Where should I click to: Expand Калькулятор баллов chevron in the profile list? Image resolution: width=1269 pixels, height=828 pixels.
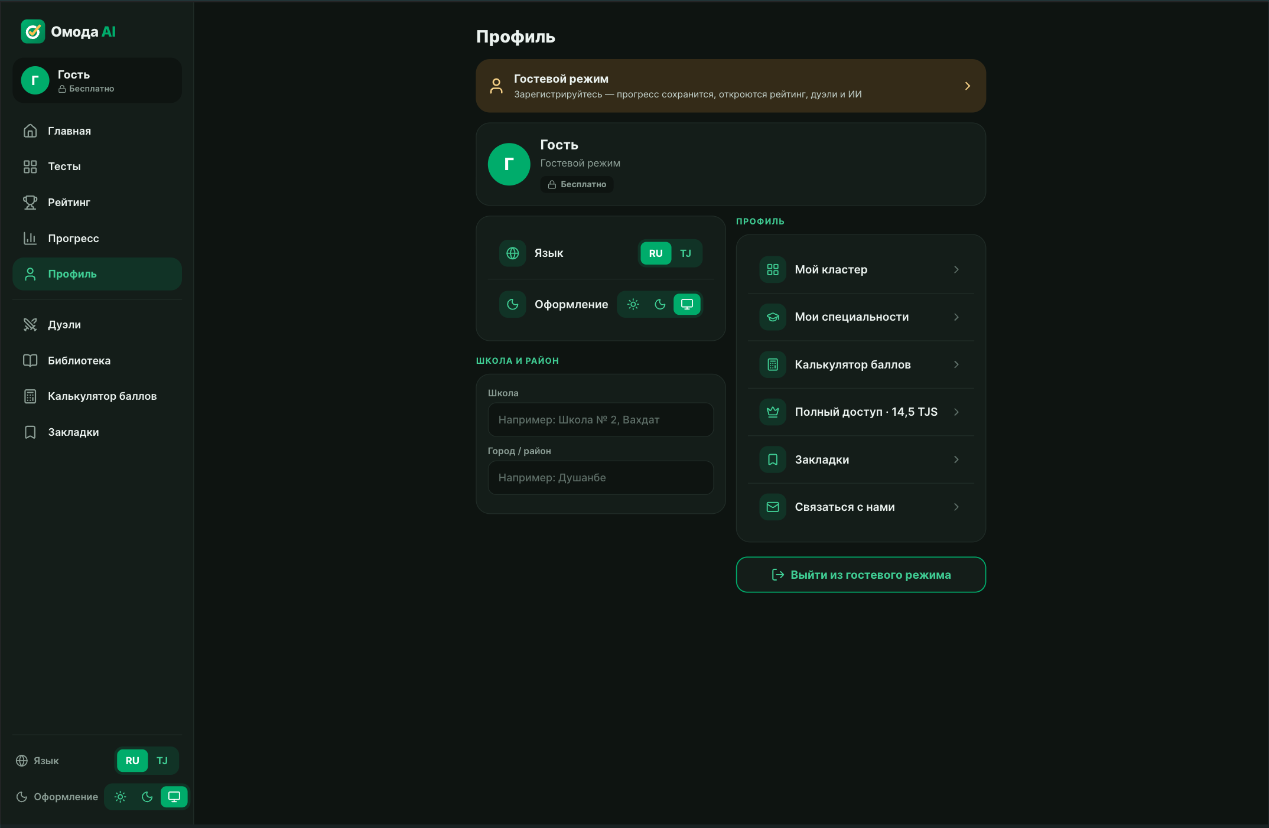(x=956, y=364)
